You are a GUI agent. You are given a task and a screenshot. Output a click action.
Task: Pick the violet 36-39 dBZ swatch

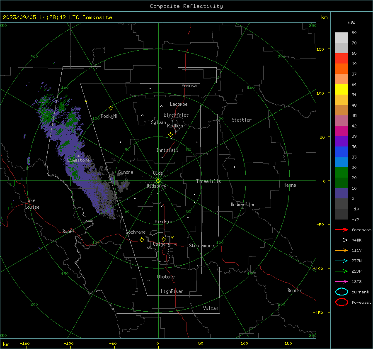[x=342, y=142]
